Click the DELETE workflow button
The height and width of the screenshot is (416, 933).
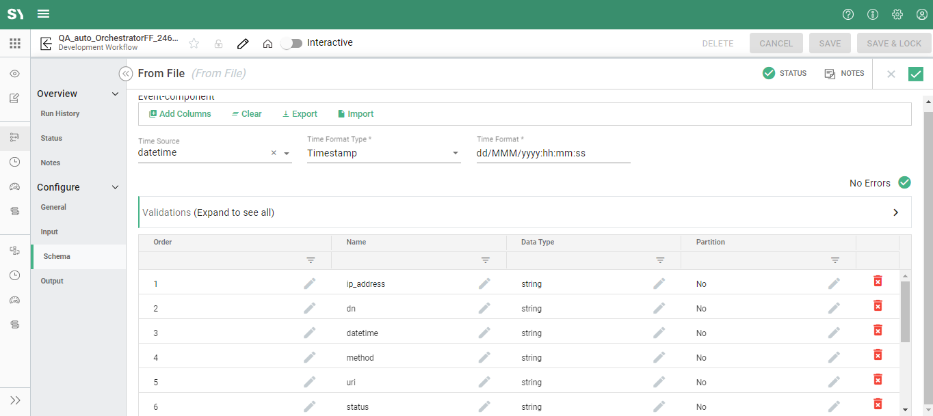(x=718, y=43)
